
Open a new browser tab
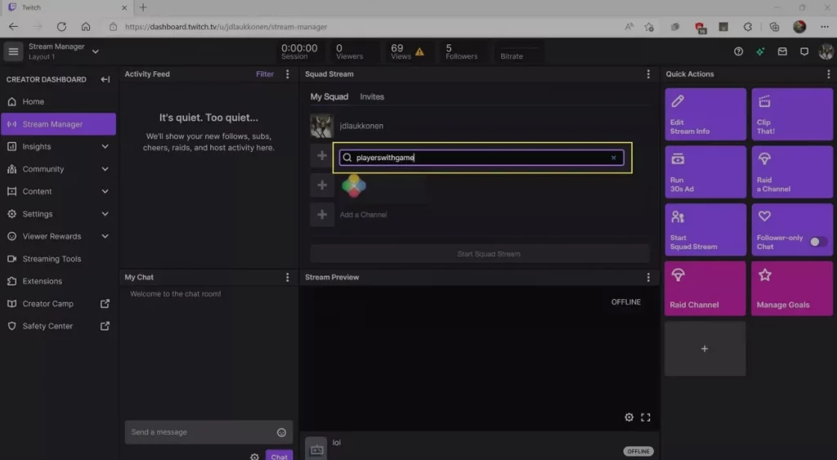(x=143, y=7)
